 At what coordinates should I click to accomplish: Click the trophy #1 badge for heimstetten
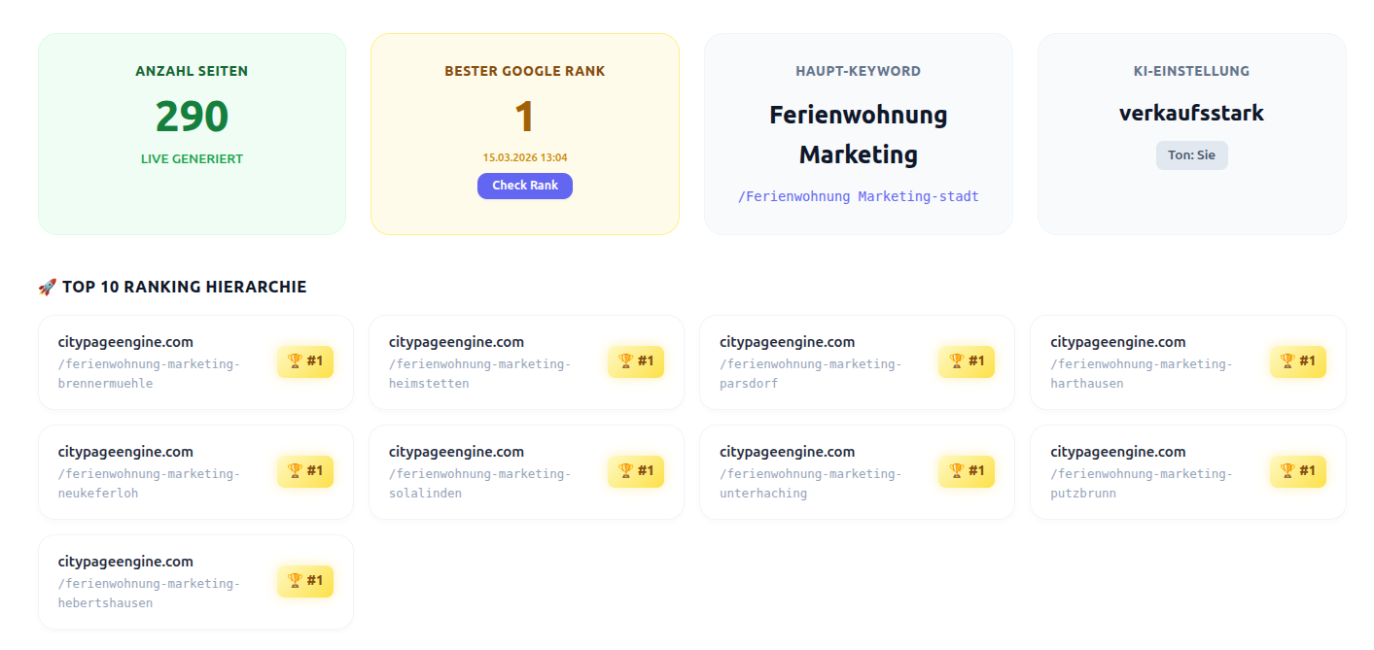point(636,361)
